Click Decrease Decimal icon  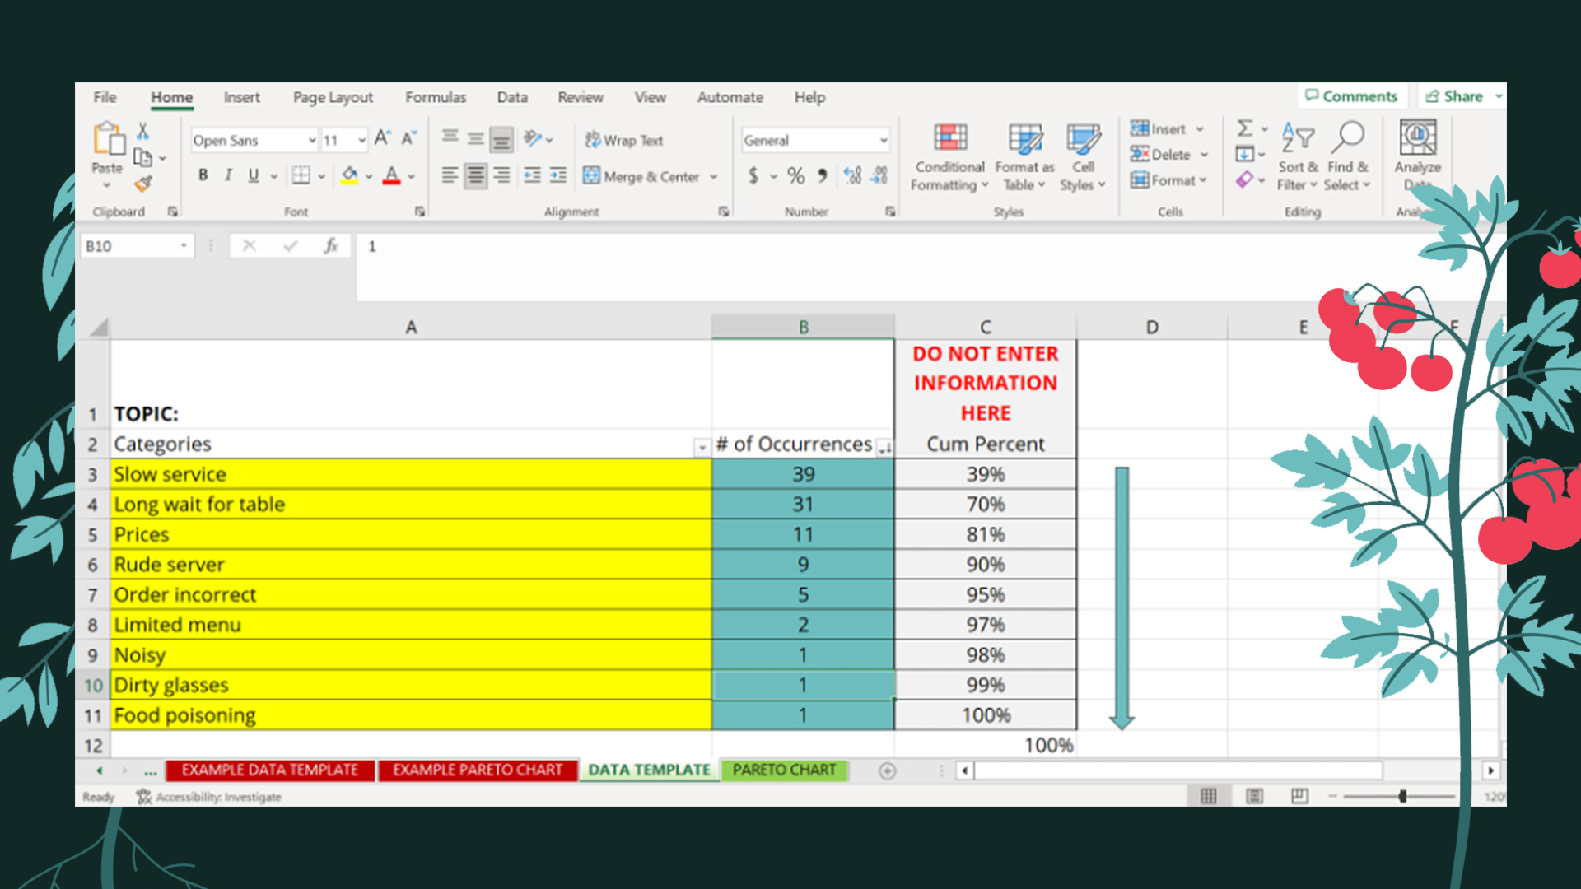(879, 175)
